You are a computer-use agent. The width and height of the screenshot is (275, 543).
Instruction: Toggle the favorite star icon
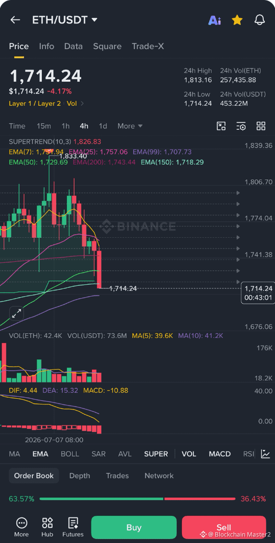(x=237, y=20)
